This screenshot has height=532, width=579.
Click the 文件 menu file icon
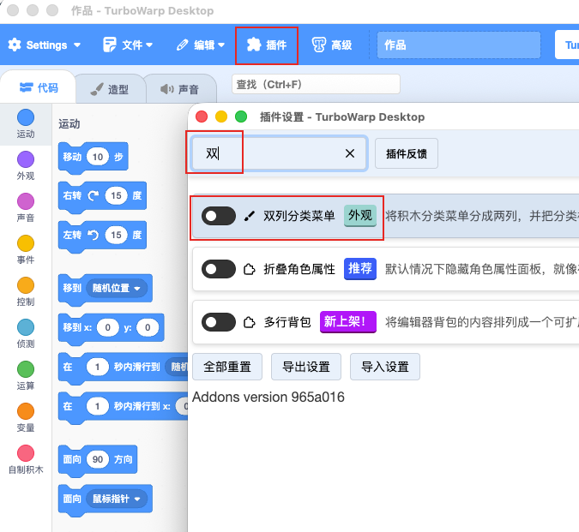tap(109, 45)
